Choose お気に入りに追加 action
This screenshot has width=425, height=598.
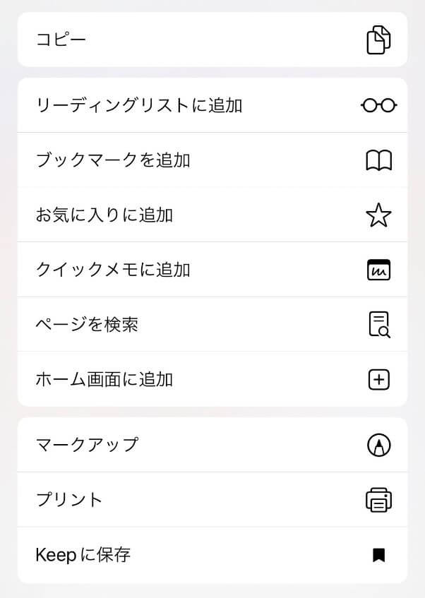(104, 215)
